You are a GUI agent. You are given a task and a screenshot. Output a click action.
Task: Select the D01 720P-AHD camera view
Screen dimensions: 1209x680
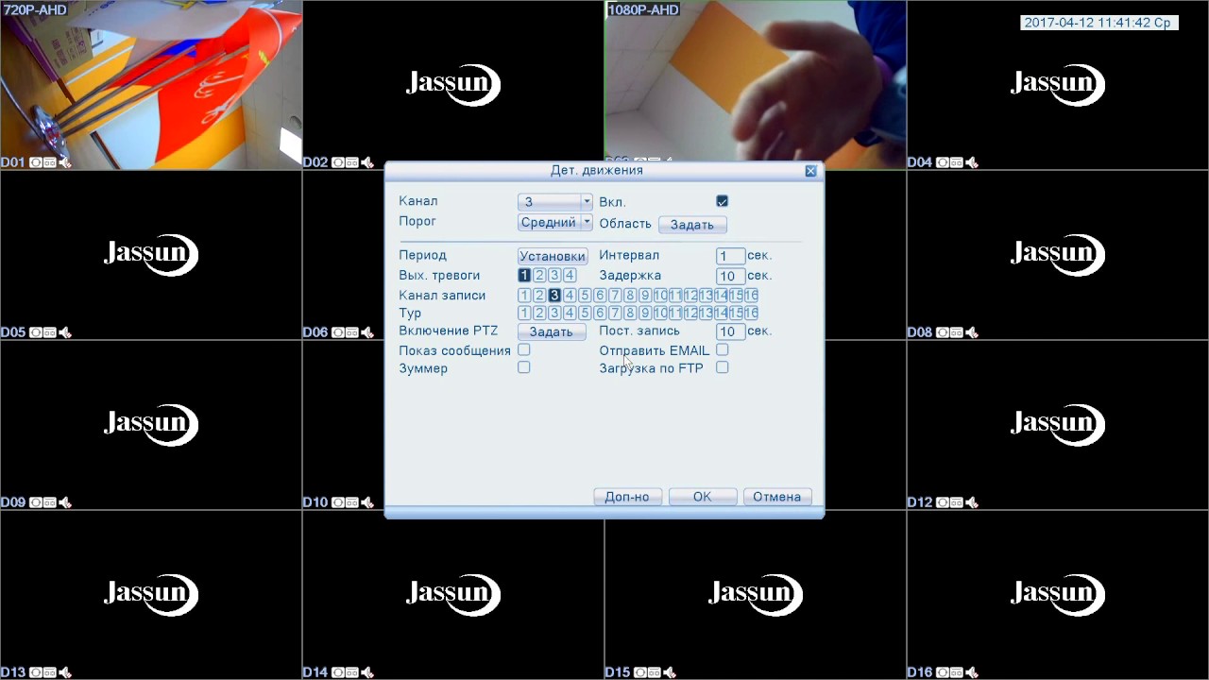point(151,85)
